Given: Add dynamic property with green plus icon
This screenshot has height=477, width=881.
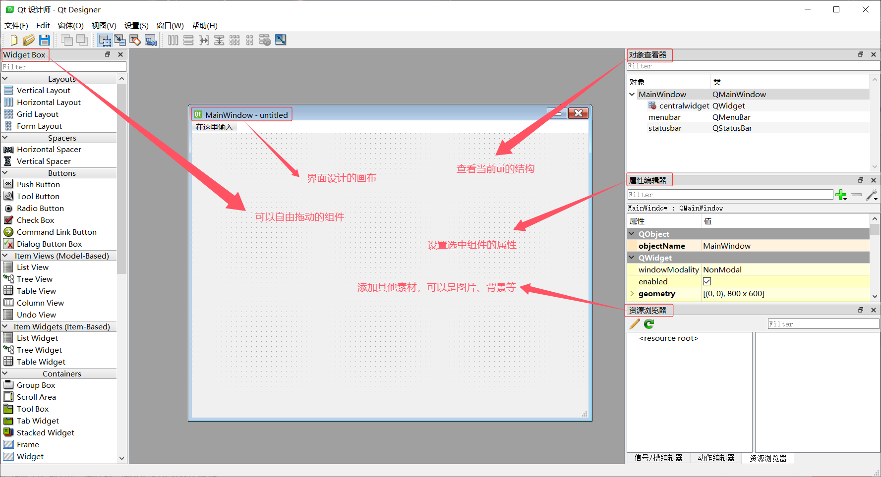Looking at the screenshot, I should [x=841, y=195].
